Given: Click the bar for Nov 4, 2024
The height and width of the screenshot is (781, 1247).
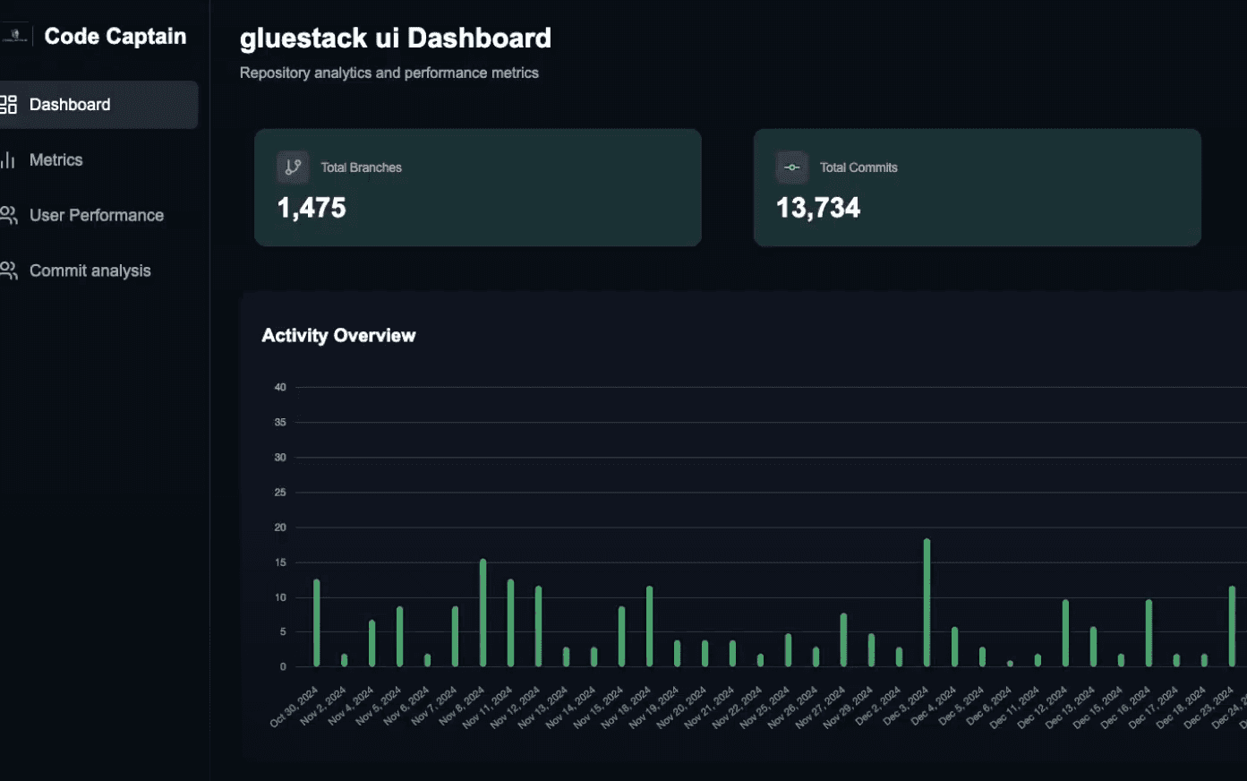Looking at the screenshot, I should pyautogui.click(x=372, y=643).
